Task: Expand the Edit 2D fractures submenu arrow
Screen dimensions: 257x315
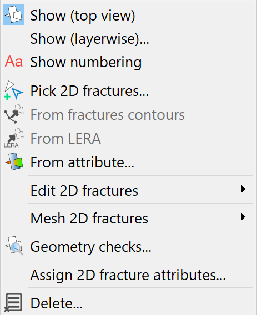Action: click(x=243, y=189)
